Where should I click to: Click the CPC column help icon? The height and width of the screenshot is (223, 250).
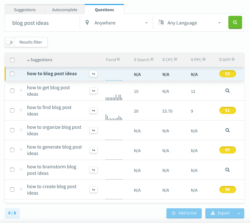(175, 59)
